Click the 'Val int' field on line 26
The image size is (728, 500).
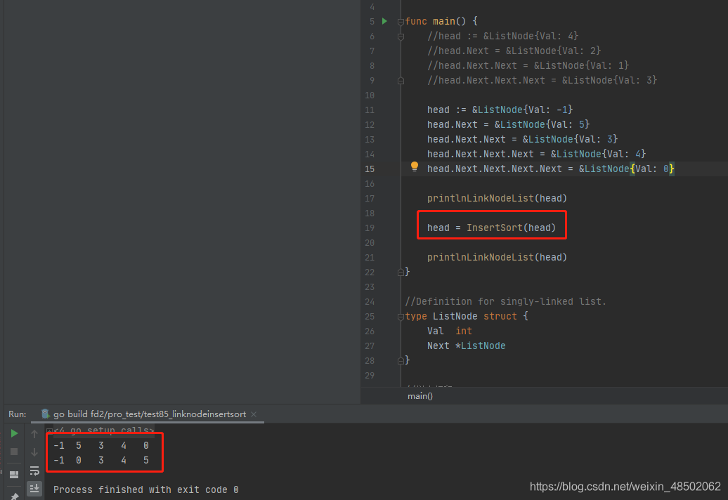pyautogui.click(x=450, y=331)
